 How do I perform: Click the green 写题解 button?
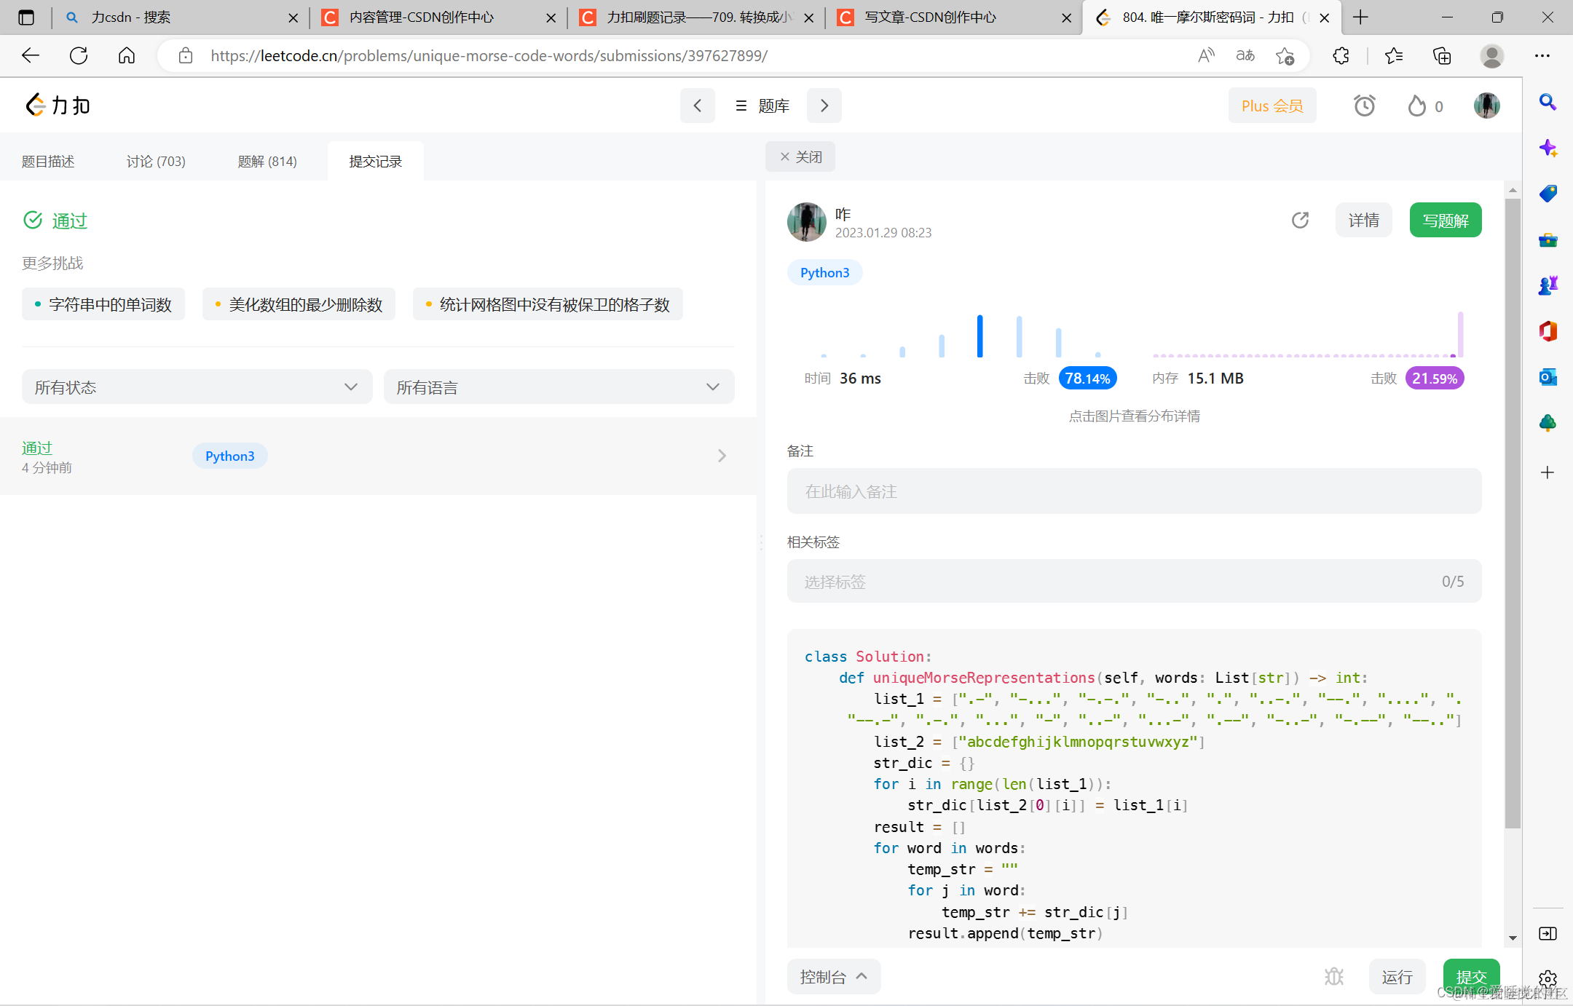pyautogui.click(x=1445, y=221)
